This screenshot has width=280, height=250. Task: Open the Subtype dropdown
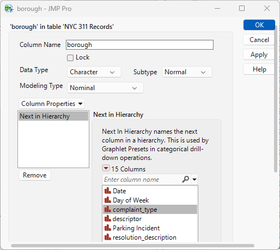pos(187,72)
